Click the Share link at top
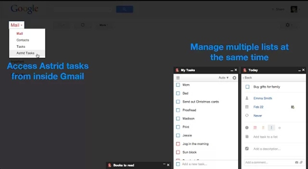 (x=280, y=9)
